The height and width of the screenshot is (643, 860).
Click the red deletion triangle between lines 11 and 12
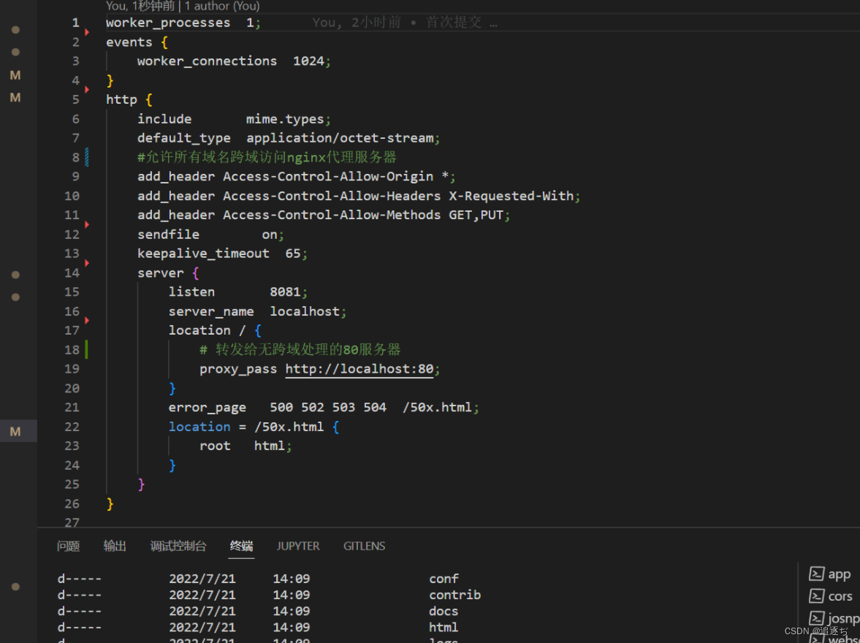[x=87, y=224]
